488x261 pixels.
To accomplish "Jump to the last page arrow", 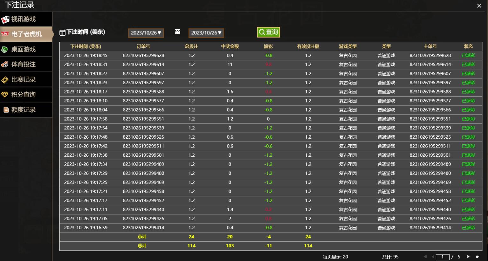I will pyautogui.click(x=477, y=257).
